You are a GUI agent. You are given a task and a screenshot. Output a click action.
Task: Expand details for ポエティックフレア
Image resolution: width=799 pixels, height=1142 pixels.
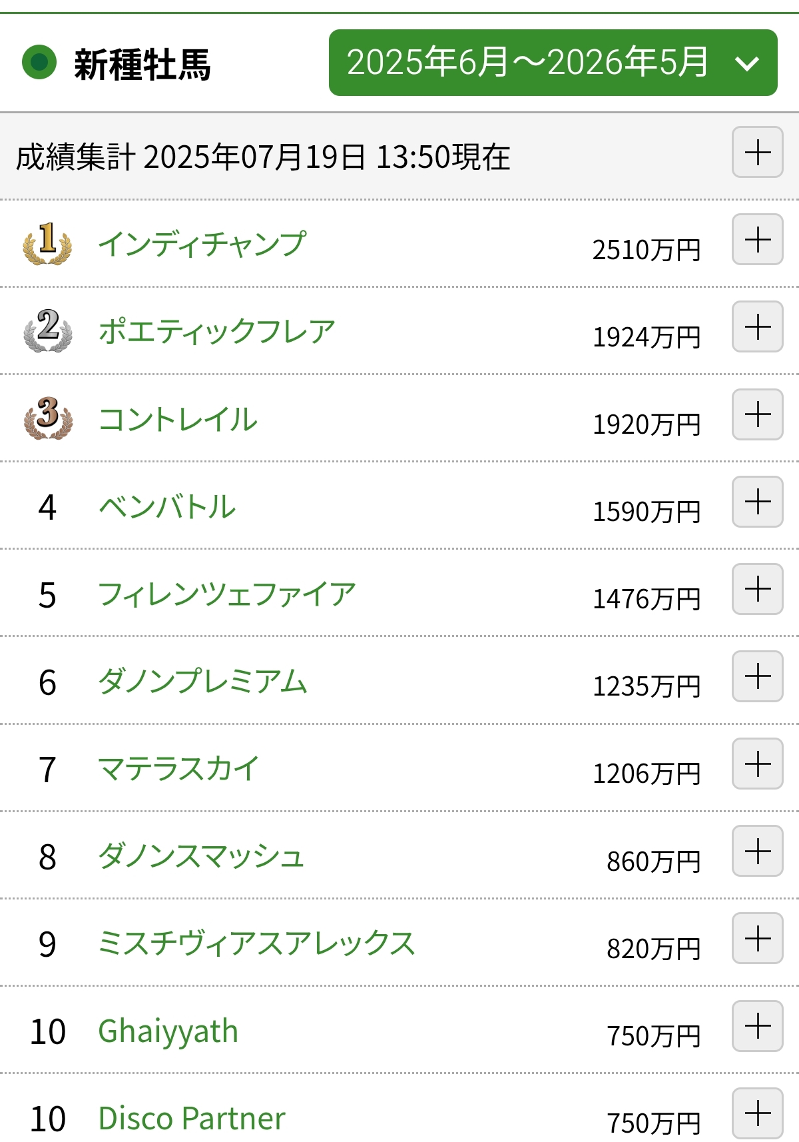click(x=757, y=327)
